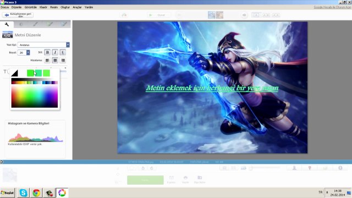This screenshot has height=198, width=352.
Task: Open the Başlat start menu
Action: 7,193
